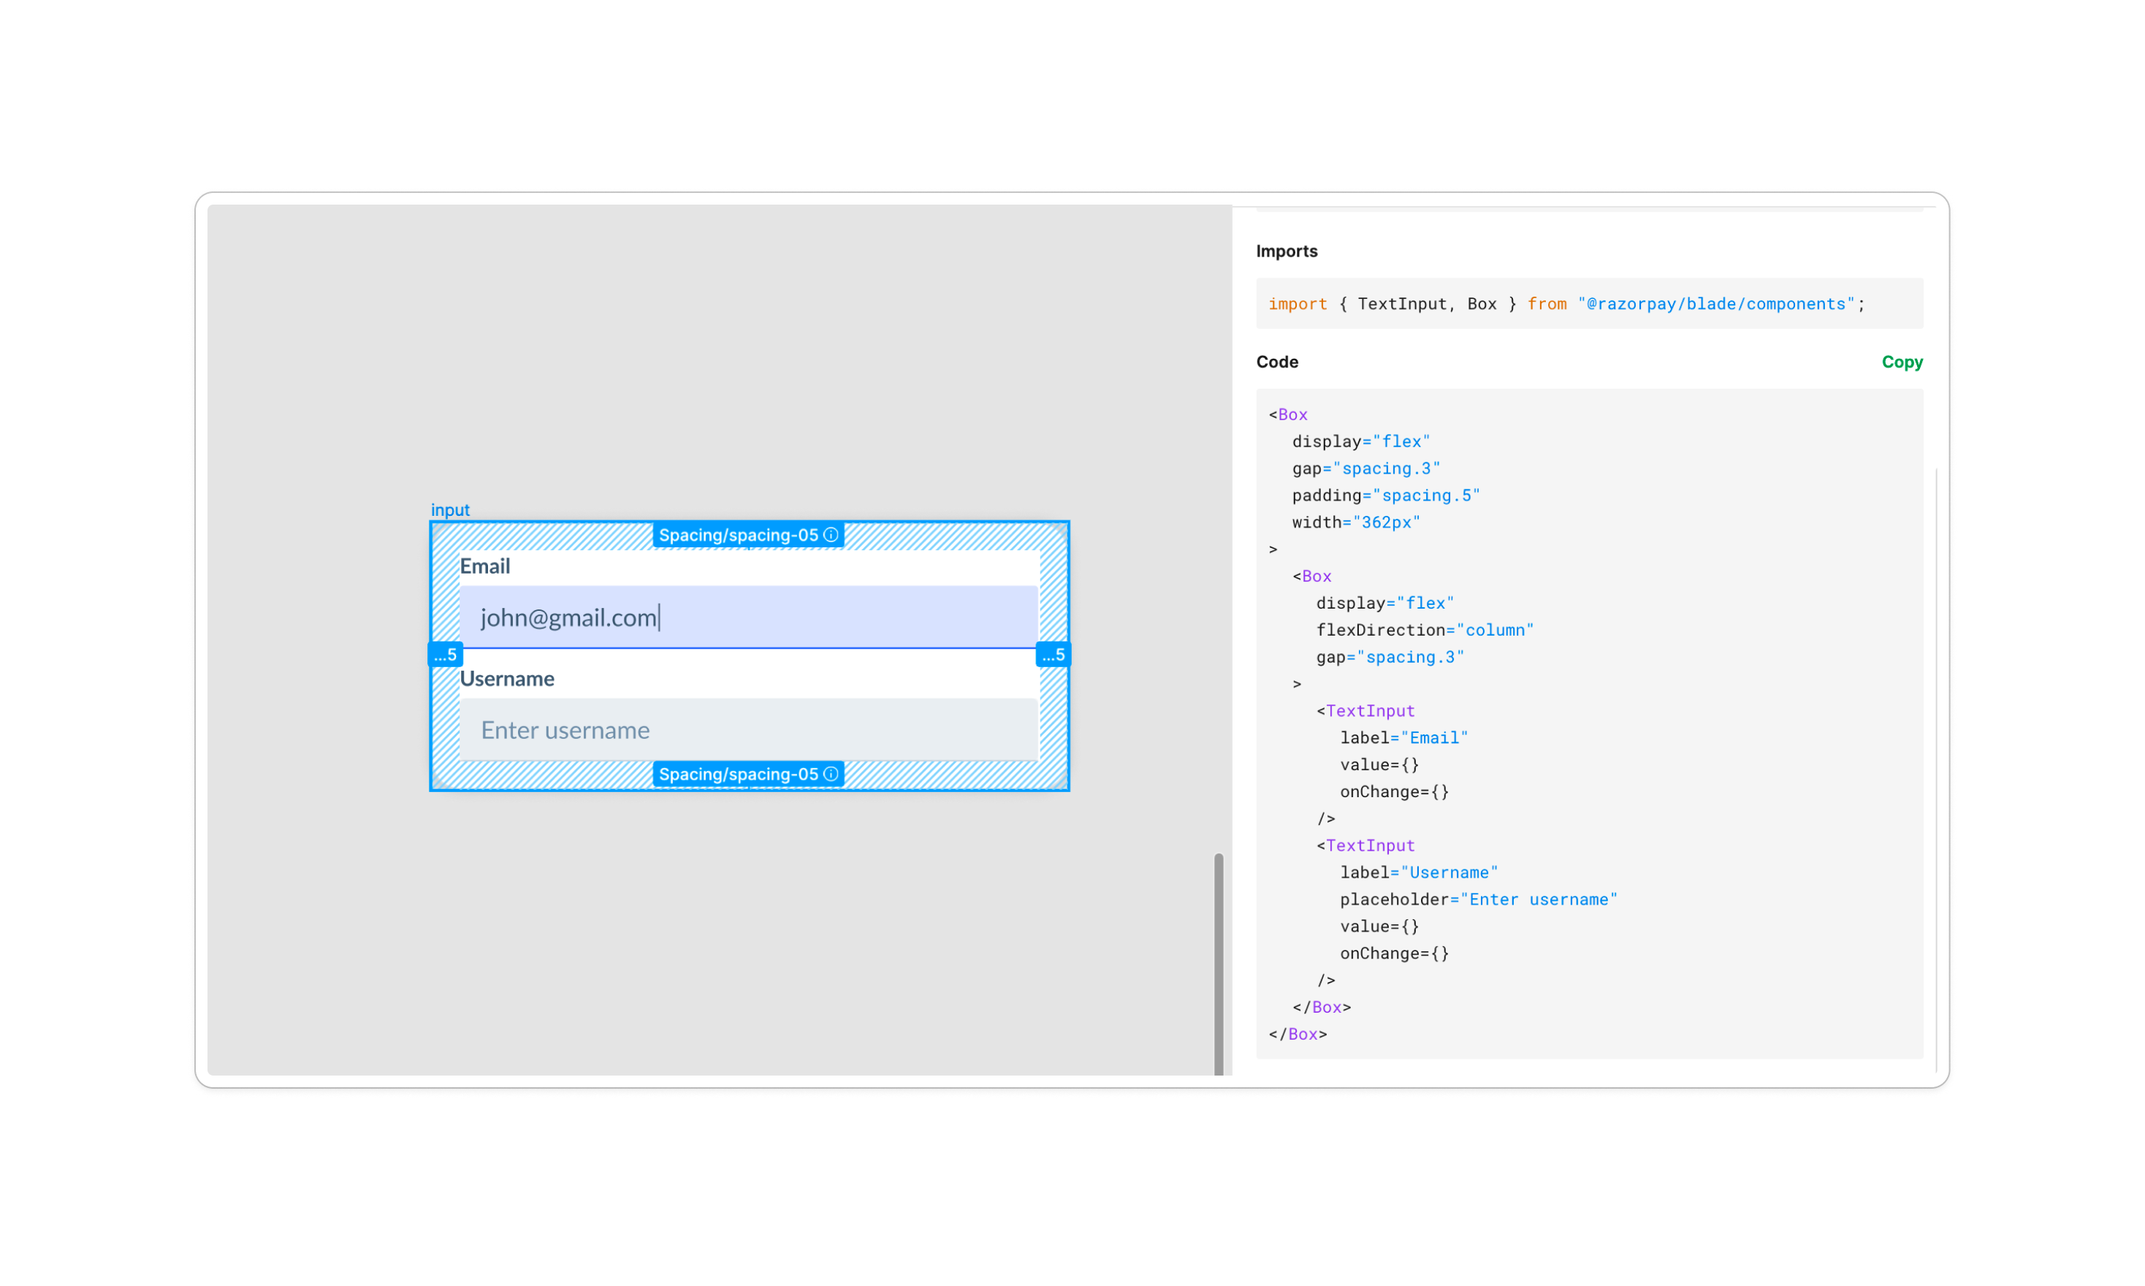The image size is (2145, 1286).
Task: Click info icon in bottom spacing-05 badge
Action: coord(830,774)
